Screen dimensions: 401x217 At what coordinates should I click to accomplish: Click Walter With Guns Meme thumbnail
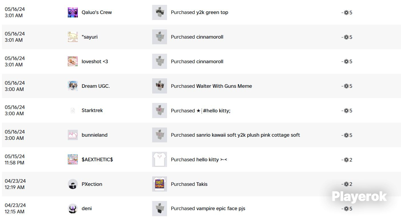tap(160, 86)
